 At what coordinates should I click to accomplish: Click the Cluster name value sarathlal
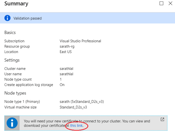66,69
